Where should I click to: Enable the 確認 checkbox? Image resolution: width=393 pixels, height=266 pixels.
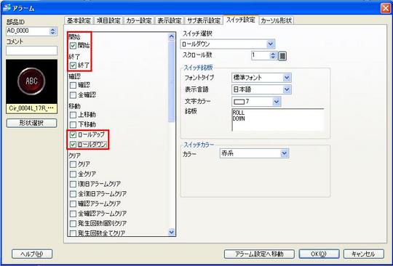[x=73, y=85]
